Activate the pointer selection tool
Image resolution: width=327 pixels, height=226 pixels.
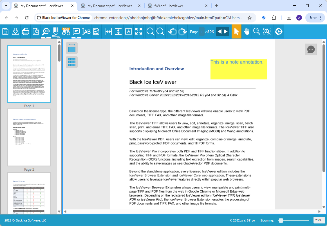(236, 31)
